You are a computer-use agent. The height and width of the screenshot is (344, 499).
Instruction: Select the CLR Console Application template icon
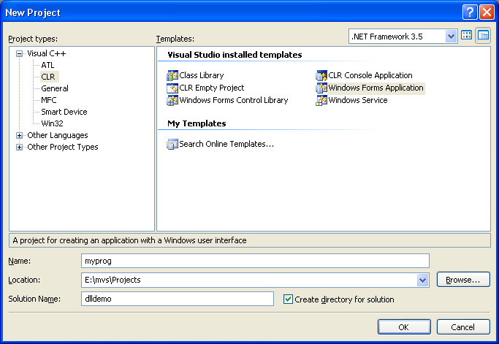click(x=321, y=75)
